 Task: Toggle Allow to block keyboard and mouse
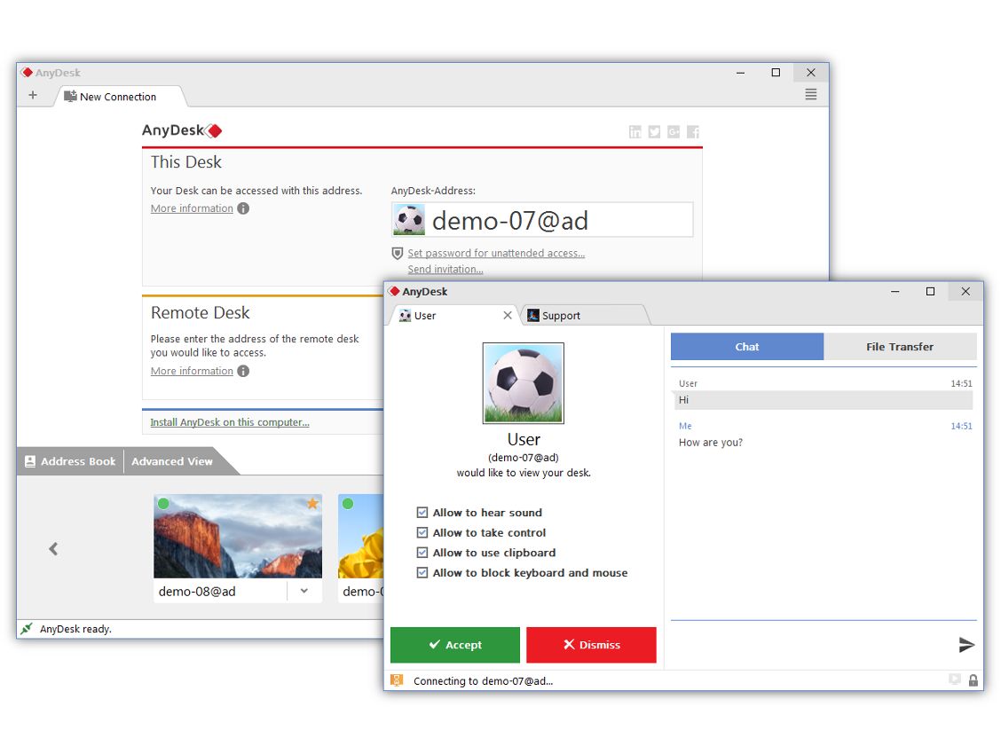(422, 573)
